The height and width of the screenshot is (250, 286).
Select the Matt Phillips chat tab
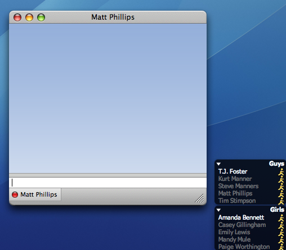tap(35, 194)
